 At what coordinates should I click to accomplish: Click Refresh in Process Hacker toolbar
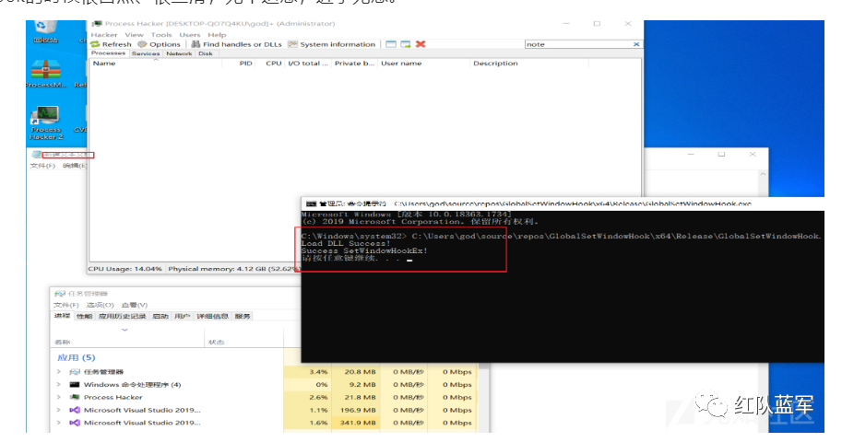coord(112,44)
